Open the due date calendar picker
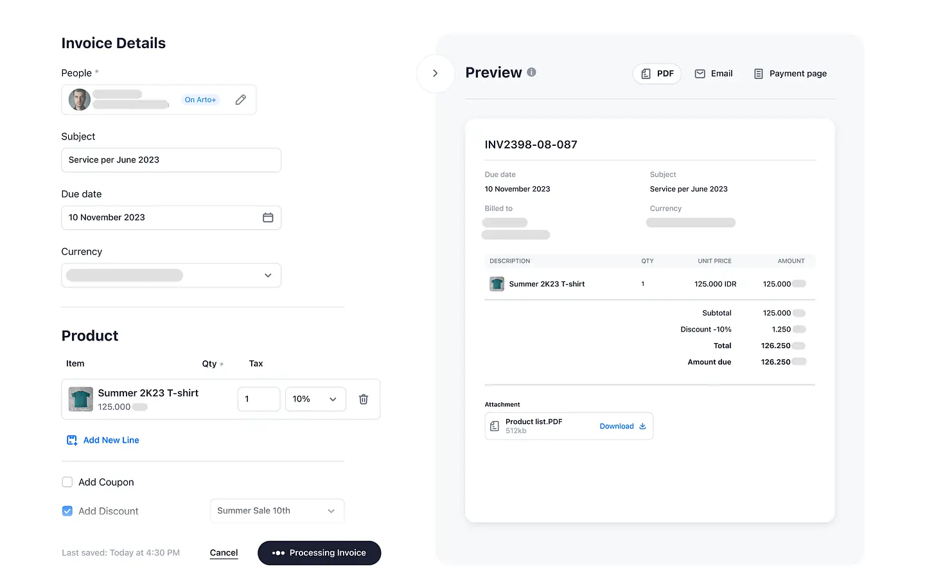 pos(268,218)
